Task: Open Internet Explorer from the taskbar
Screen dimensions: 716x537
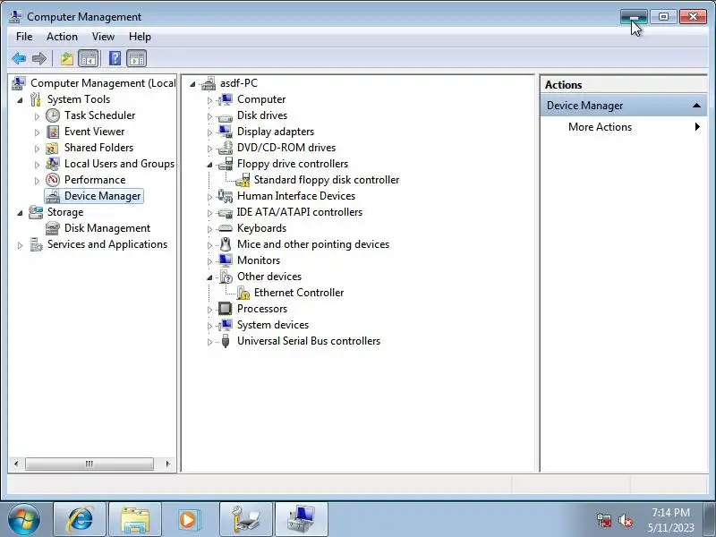Action: pos(80,520)
